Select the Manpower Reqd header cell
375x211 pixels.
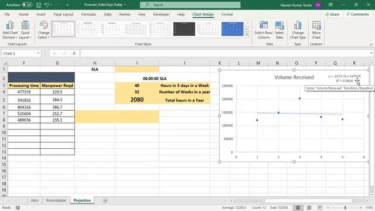(57, 86)
